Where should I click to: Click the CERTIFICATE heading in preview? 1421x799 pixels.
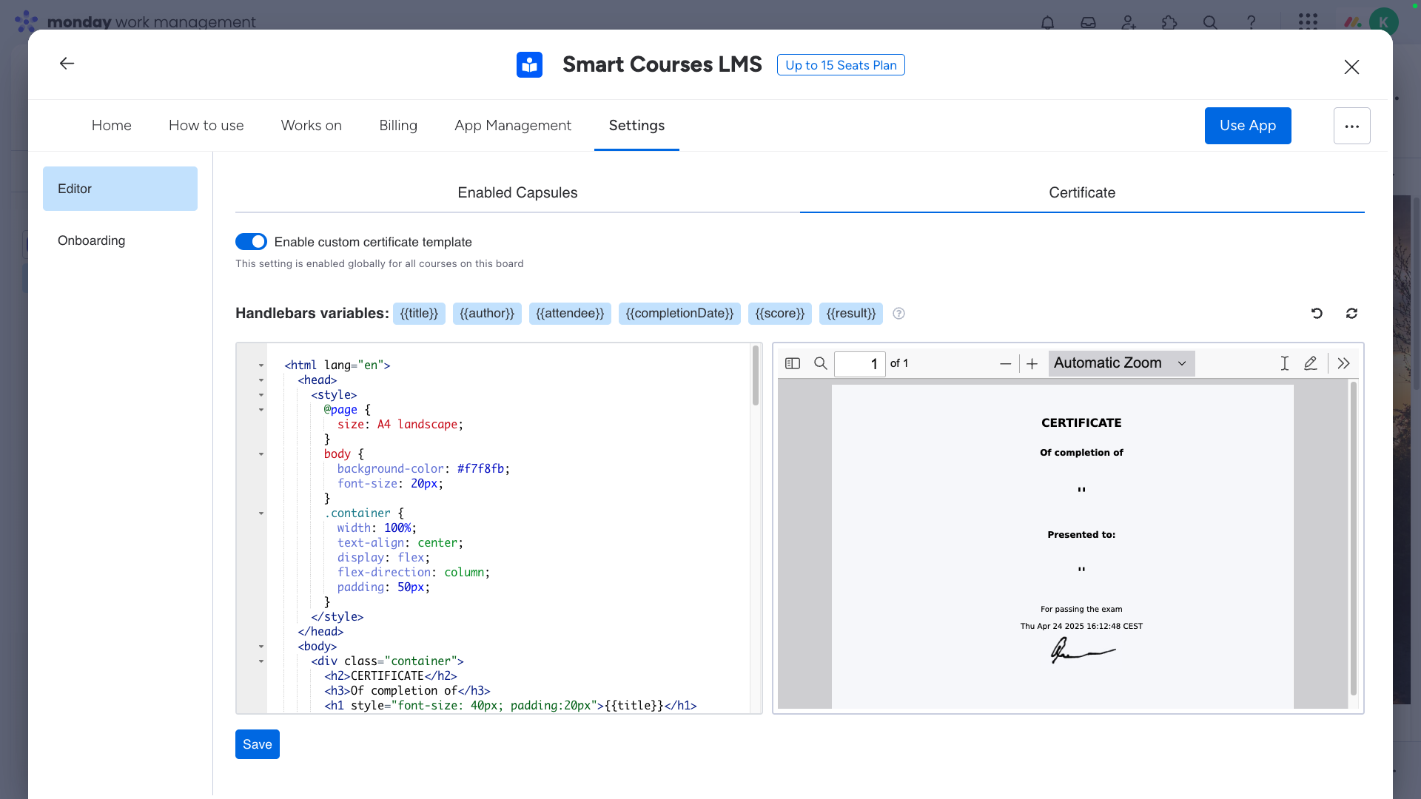1081,423
